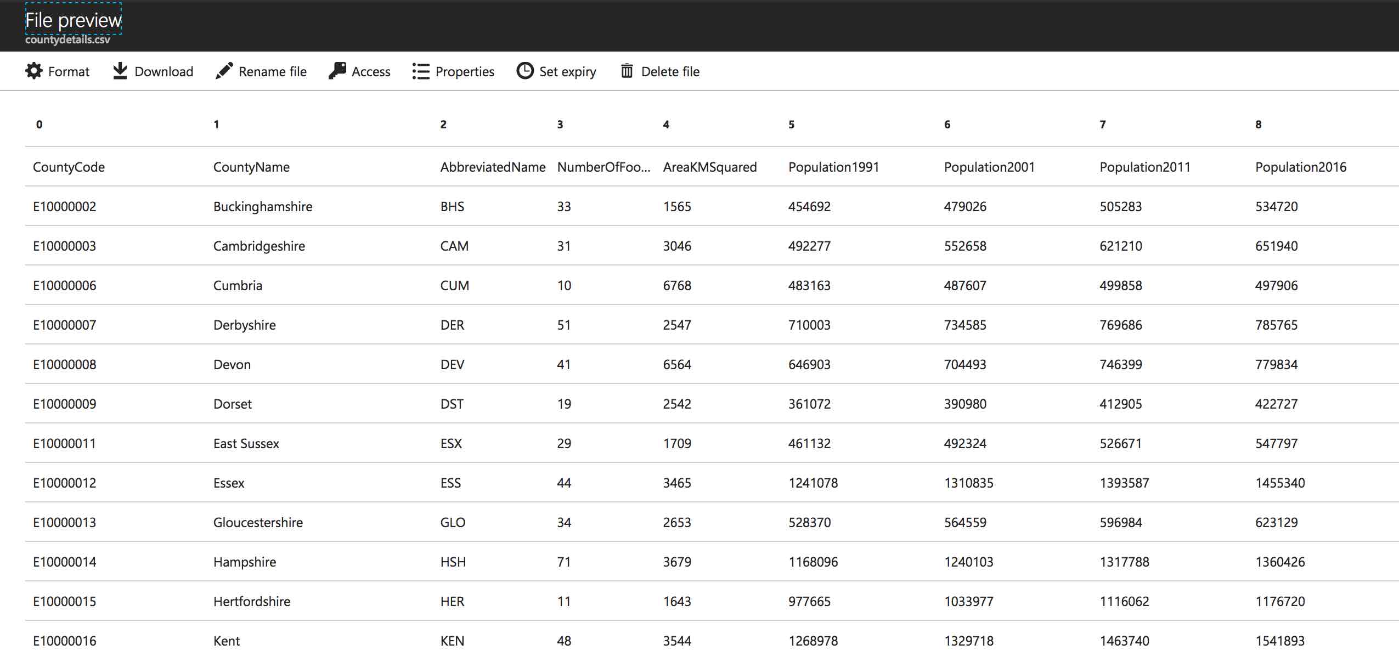
Task: Select the E10000012 county code cell
Action: (65, 483)
